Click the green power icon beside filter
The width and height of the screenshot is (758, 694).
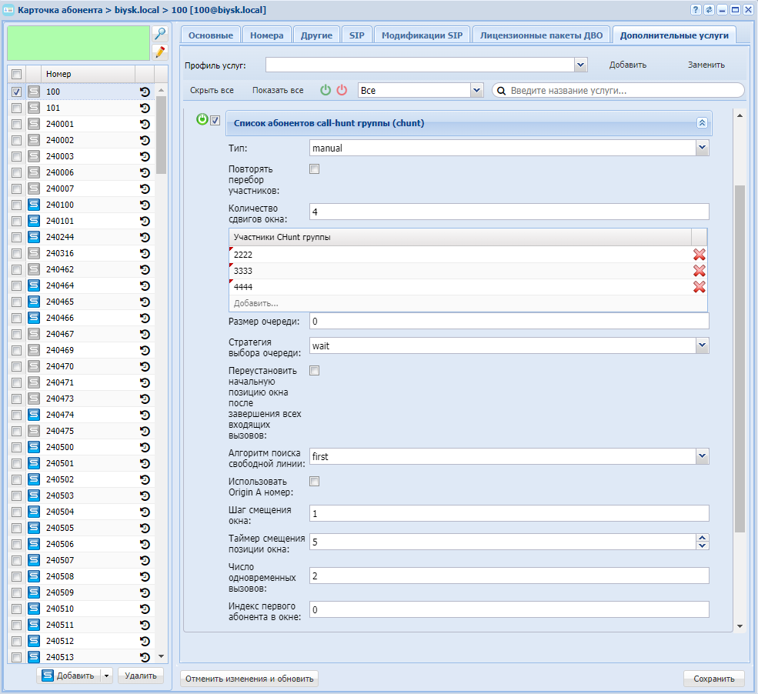pyautogui.click(x=326, y=90)
